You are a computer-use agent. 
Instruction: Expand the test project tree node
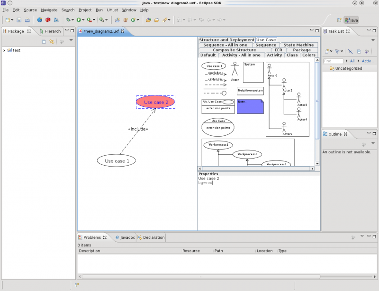click(x=4, y=50)
